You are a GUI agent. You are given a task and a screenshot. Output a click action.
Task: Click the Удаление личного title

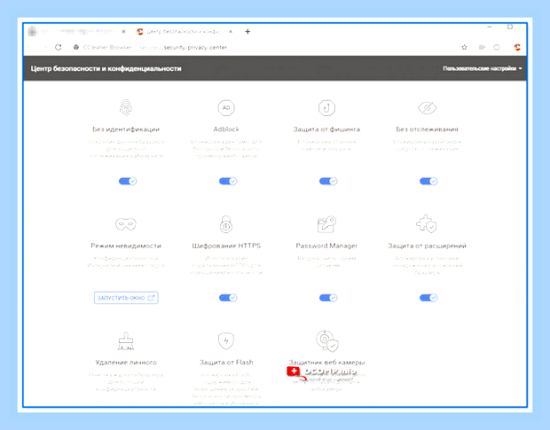coord(126,362)
